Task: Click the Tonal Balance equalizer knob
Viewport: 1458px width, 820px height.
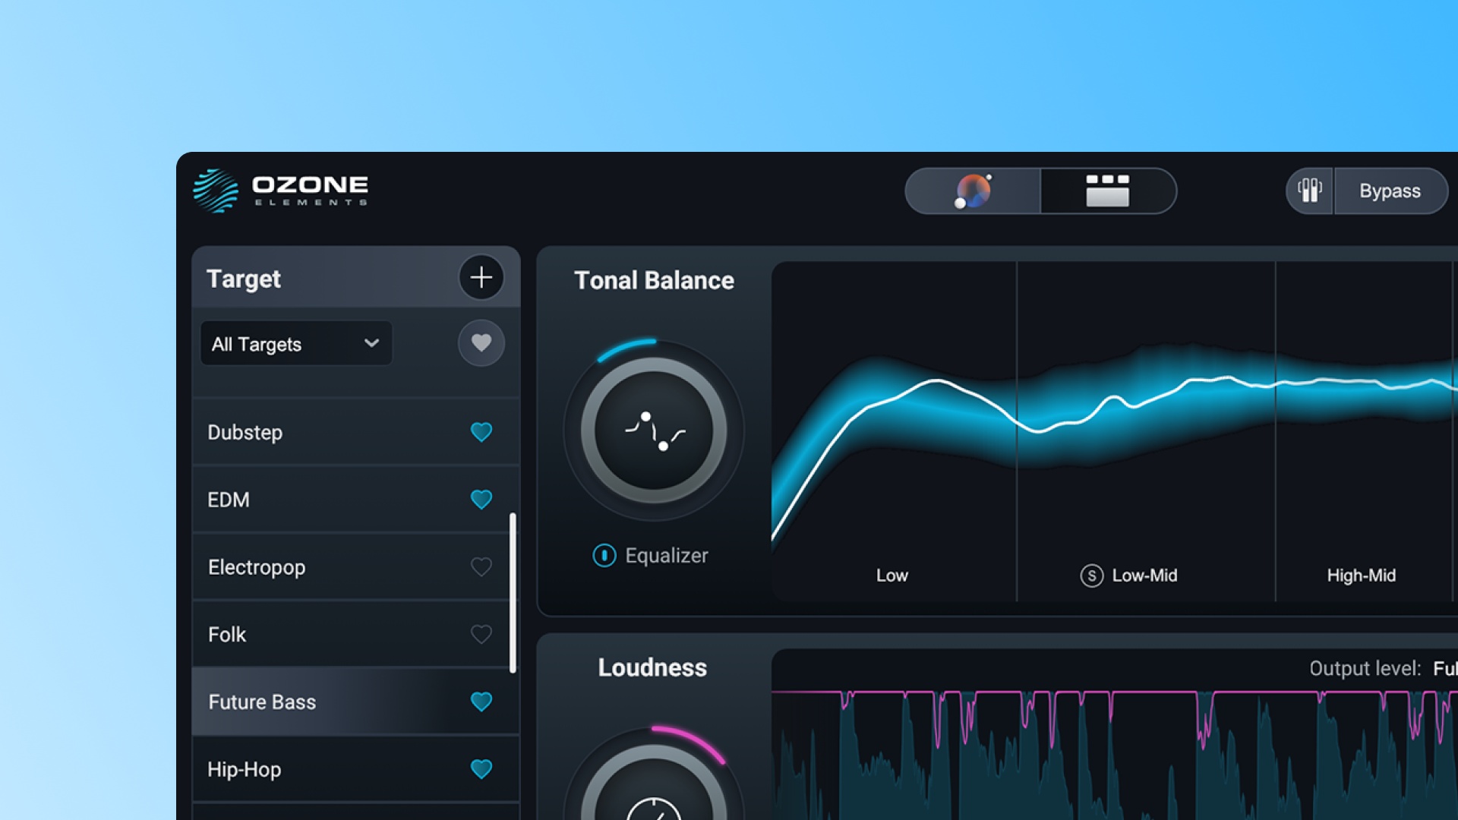Action: (654, 430)
